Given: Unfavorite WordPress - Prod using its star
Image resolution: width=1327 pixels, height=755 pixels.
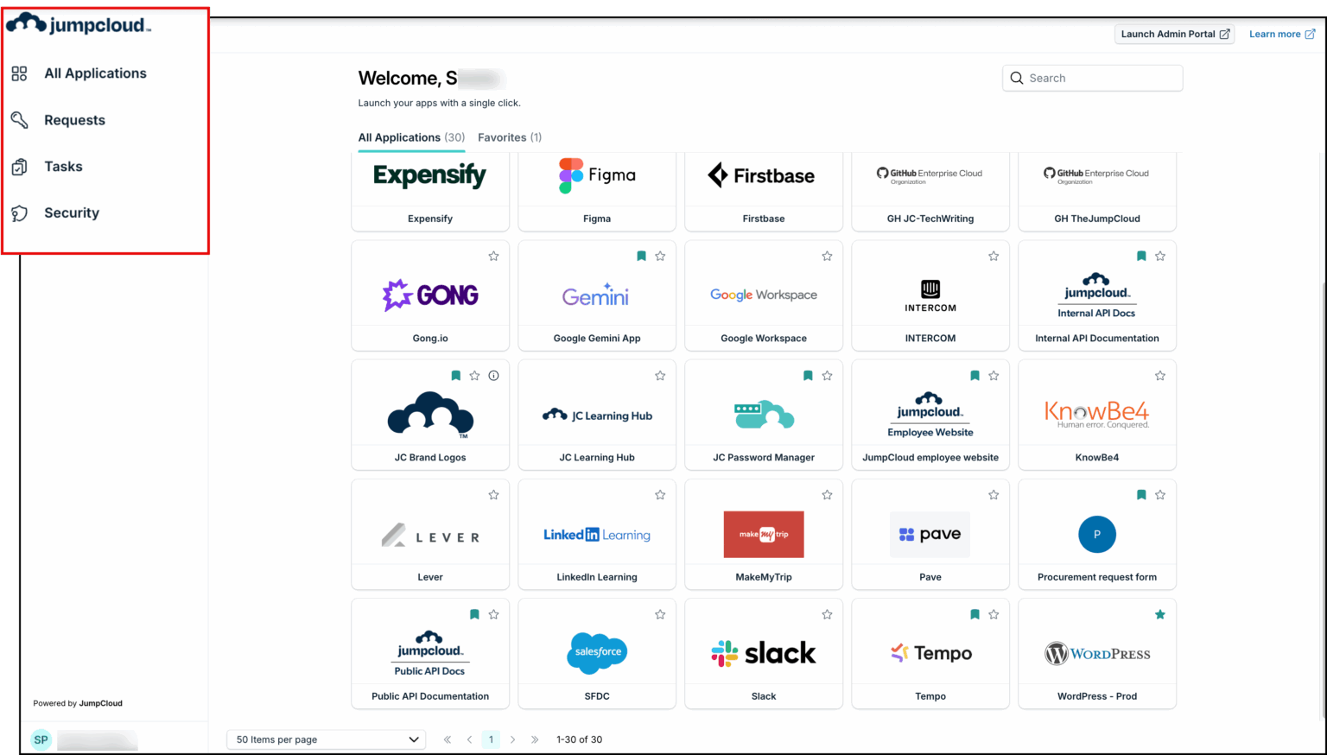Looking at the screenshot, I should (1160, 615).
